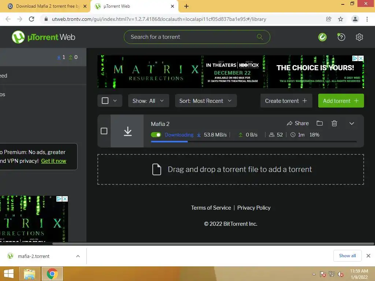Open the Privacy Policy link

point(254,208)
